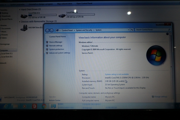Select Pictures library in the Explorer sidebar

tap(4, 35)
